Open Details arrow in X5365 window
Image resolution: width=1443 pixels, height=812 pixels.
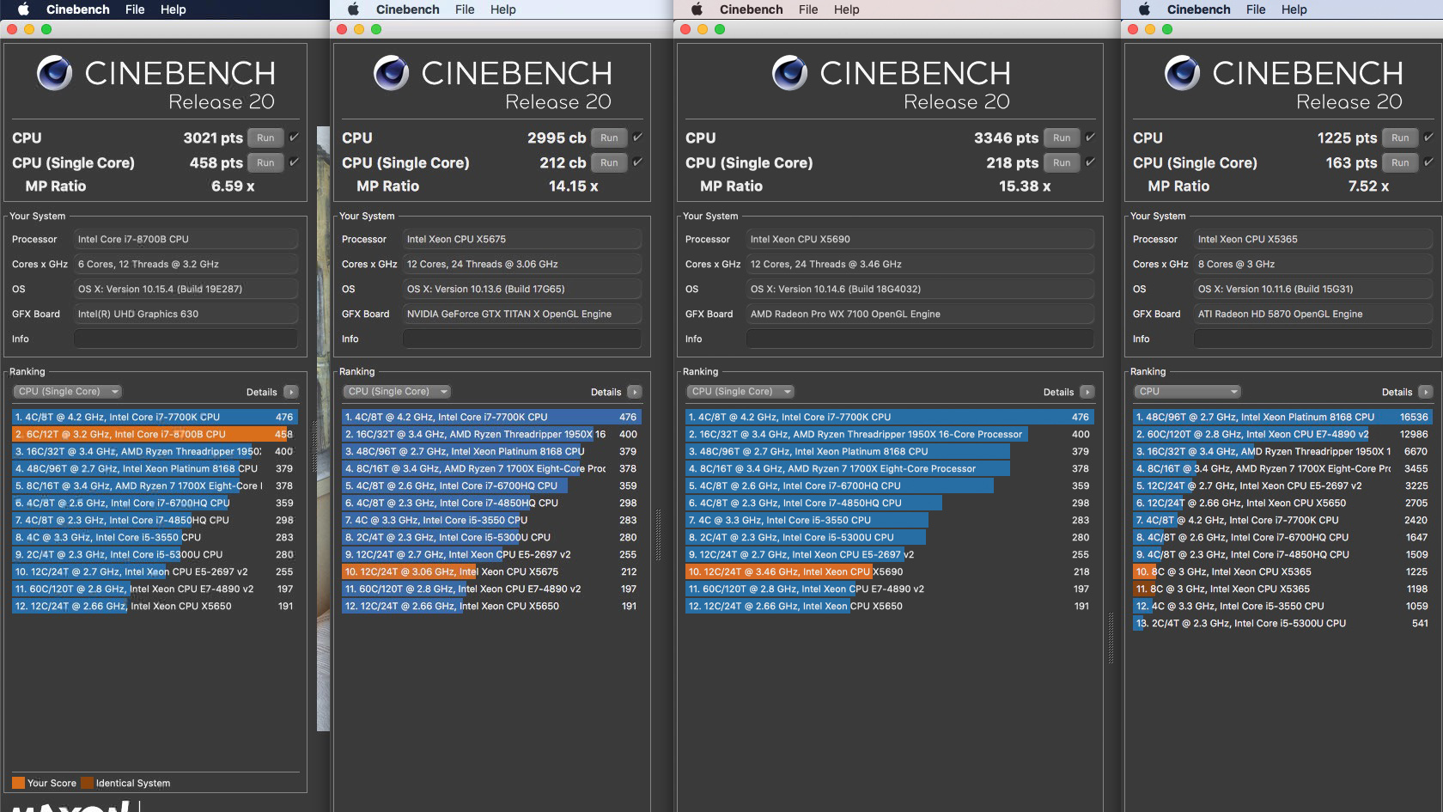[1426, 392]
